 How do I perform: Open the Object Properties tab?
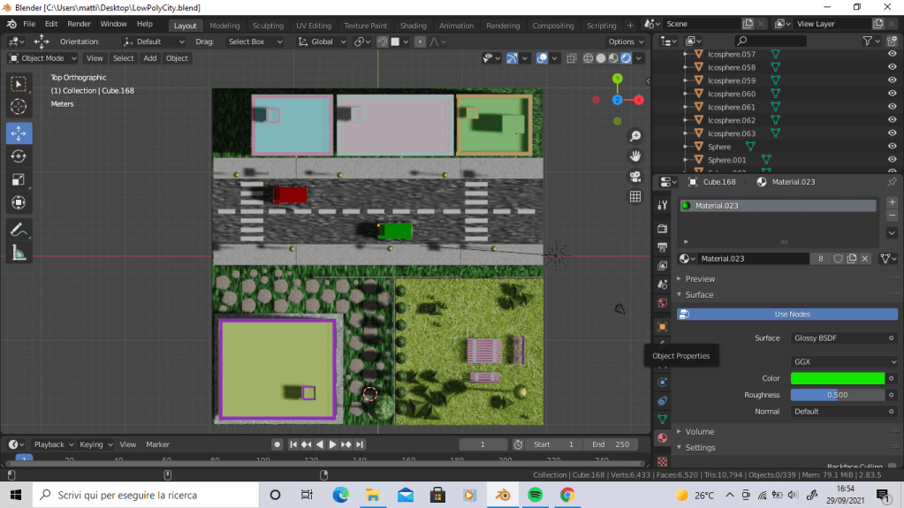662,327
